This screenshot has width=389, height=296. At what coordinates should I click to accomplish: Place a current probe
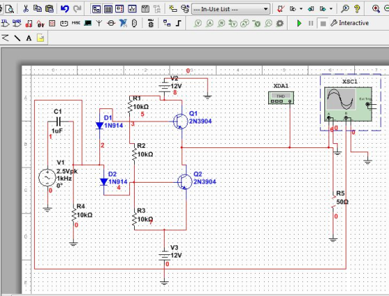point(210,24)
